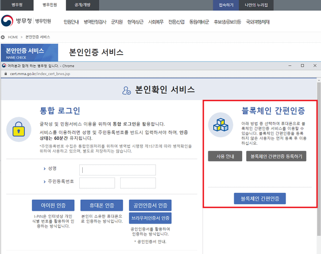Open the 현역/상근 menu
The height and width of the screenshot is (254, 321).
coord(135,22)
